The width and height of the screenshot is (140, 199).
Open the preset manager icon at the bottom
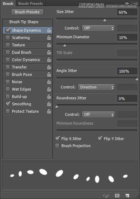[x=117, y=195]
